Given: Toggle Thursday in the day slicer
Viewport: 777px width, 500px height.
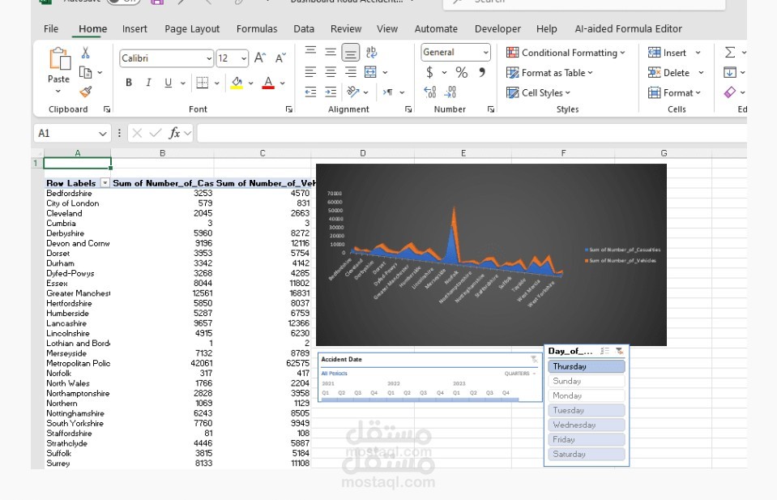Looking at the screenshot, I should 587,366.
